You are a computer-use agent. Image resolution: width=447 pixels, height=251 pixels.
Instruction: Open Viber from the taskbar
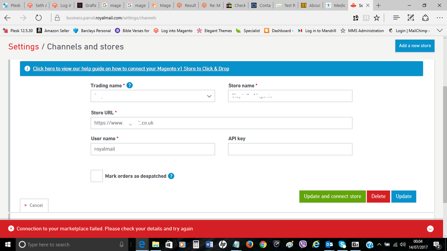point(303,244)
